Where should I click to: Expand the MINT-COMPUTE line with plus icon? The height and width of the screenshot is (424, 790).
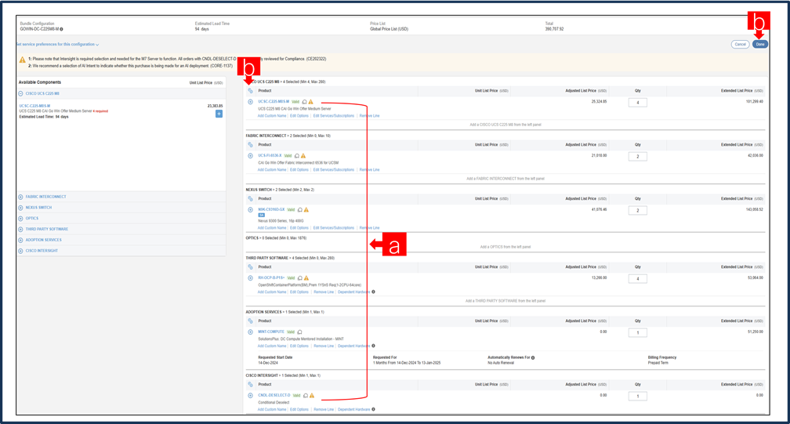[251, 332]
